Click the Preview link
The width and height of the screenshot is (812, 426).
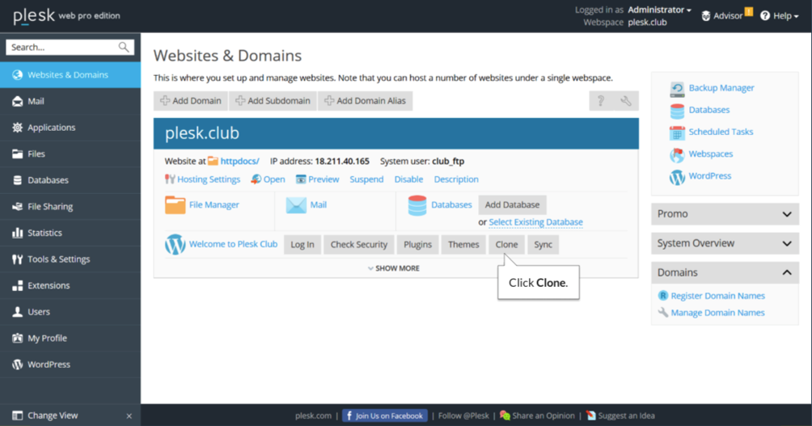[324, 179]
